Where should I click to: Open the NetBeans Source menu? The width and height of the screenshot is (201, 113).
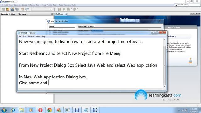pyautogui.click(x=24, y=5)
